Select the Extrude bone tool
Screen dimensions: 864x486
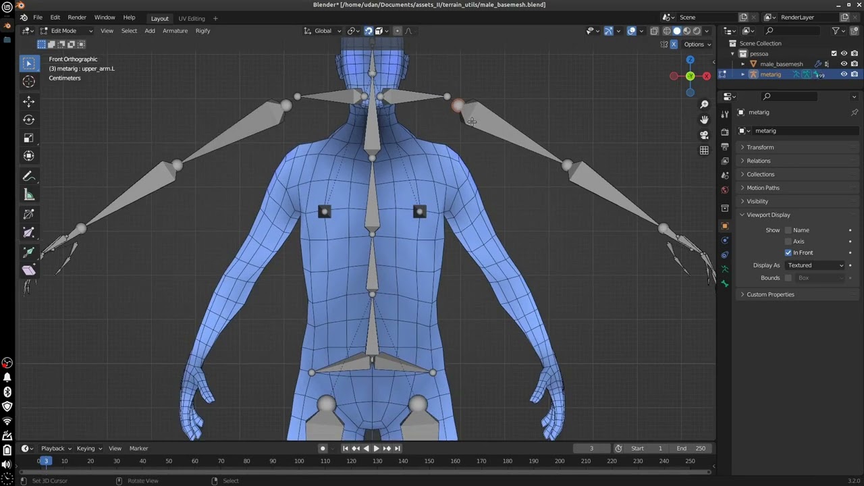click(x=28, y=252)
